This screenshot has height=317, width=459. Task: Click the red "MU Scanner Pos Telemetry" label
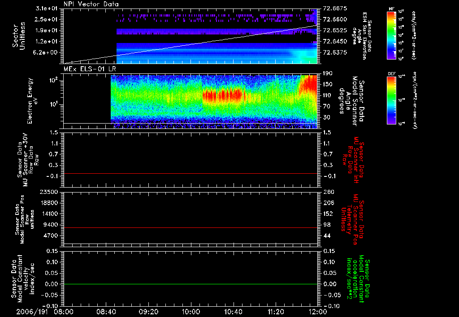click(x=352, y=219)
